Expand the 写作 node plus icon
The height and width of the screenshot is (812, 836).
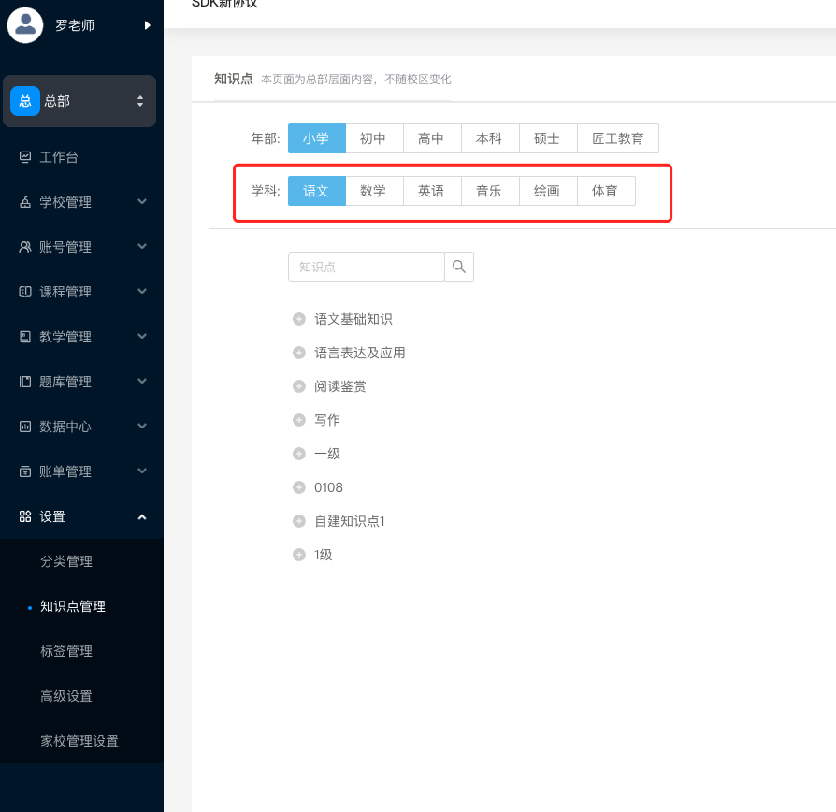[299, 420]
